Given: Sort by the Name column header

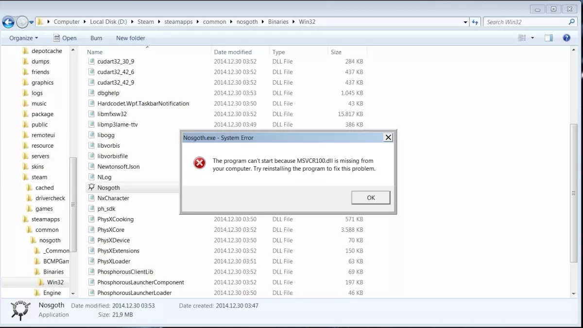Looking at the screenshot, I should point(95,52).
